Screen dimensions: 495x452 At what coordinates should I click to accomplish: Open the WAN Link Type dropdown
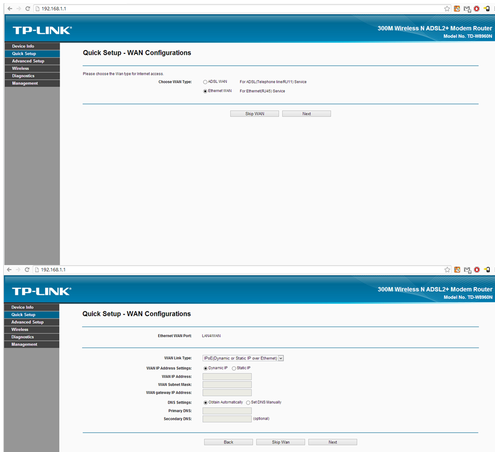243,358
